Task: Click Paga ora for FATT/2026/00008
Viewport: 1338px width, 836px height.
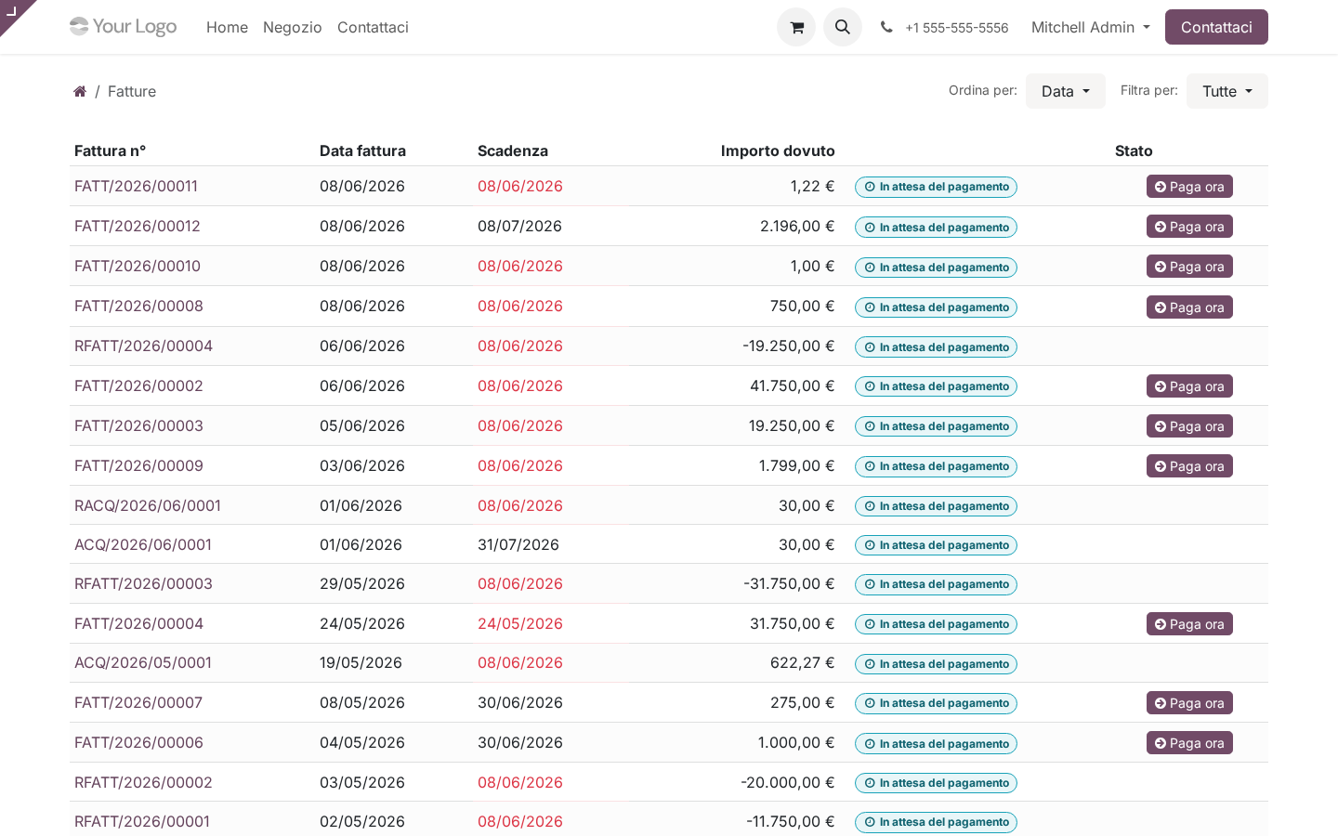Action: (1189, 307)
